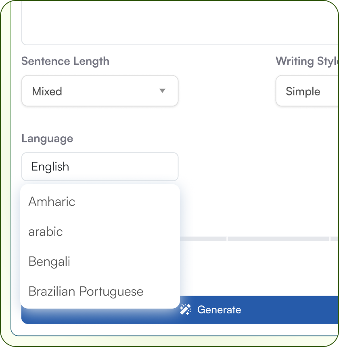Click the Mixed text inside its dropdown

(x=47, y=91)
